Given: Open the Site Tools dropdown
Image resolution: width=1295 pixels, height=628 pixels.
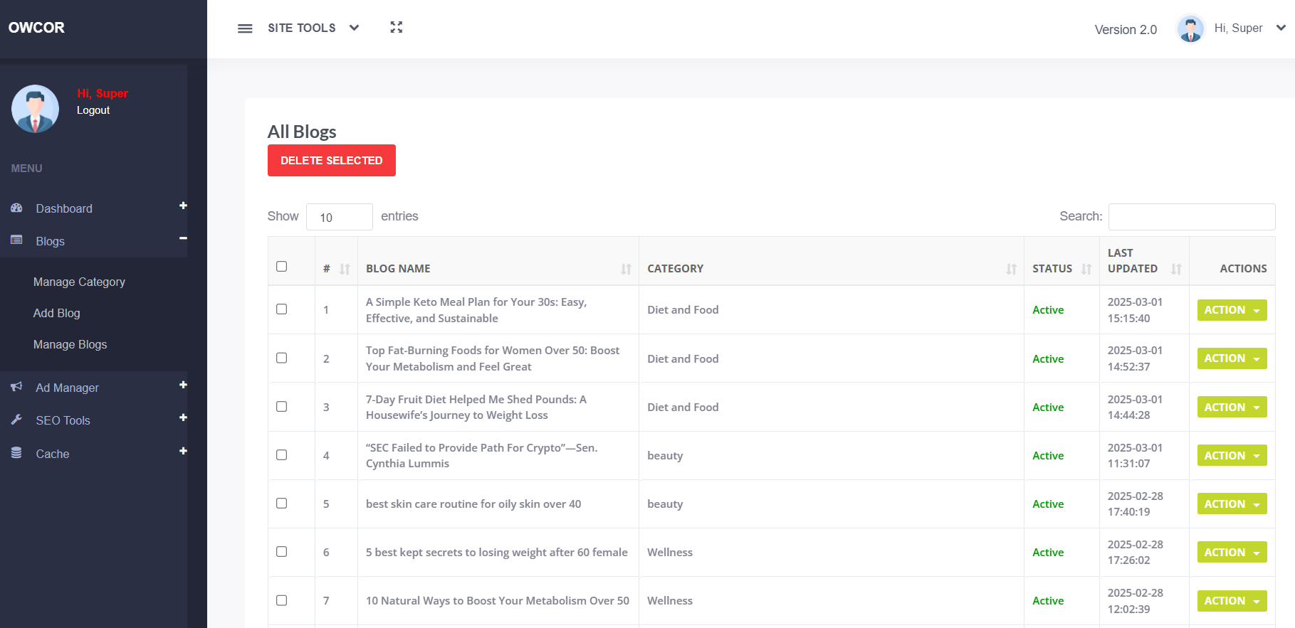Looking at the screenshot, I should [x=313, y=28].
